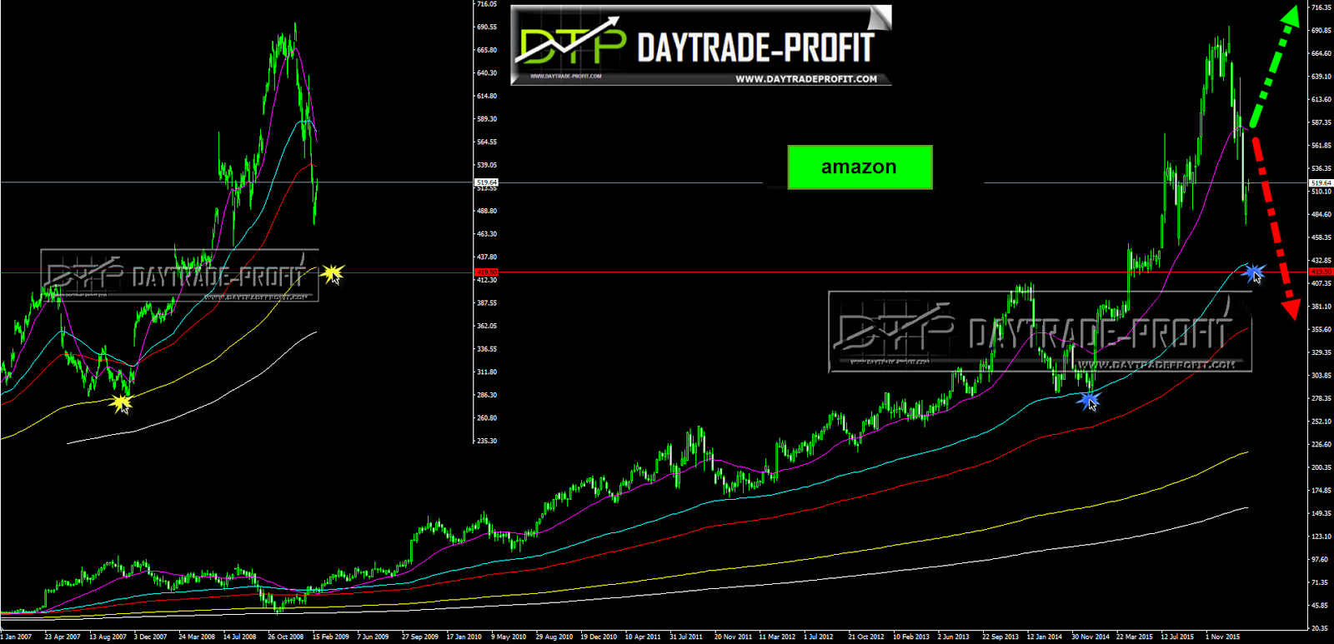Click the 19 Dec 2010 date label
Viewport: 1334px width, 644px height.
point(599,637)
